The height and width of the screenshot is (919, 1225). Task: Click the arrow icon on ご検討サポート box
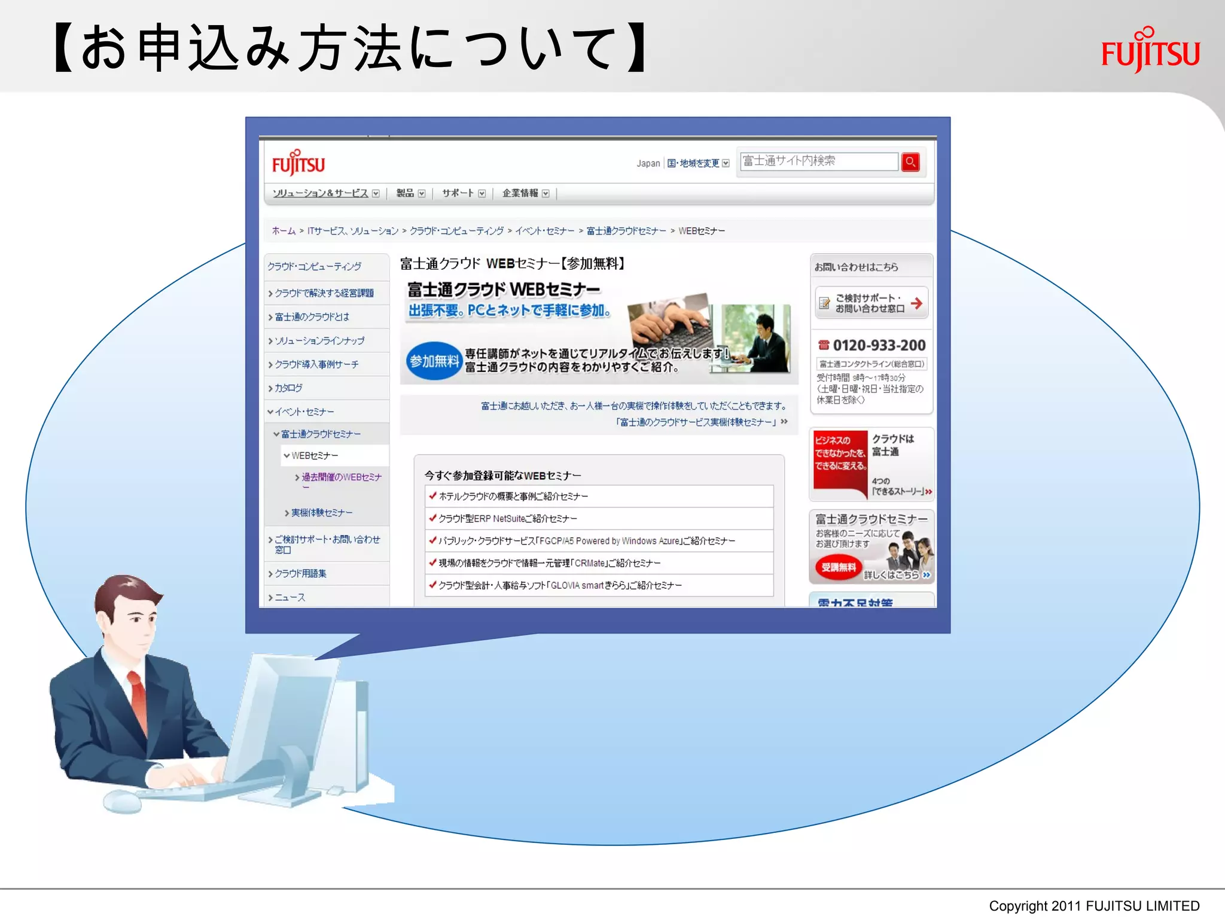coord(916,303)
